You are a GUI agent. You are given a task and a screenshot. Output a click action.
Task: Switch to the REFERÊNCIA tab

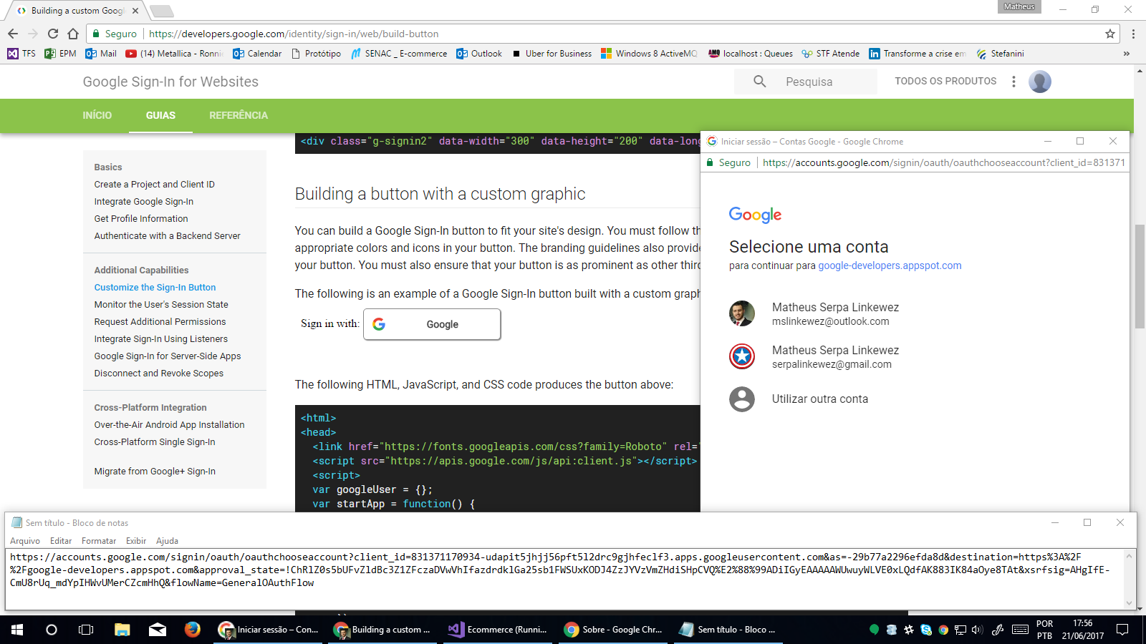(x=238, y=115)
